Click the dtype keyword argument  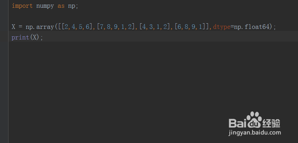click(x=222, y=27)
